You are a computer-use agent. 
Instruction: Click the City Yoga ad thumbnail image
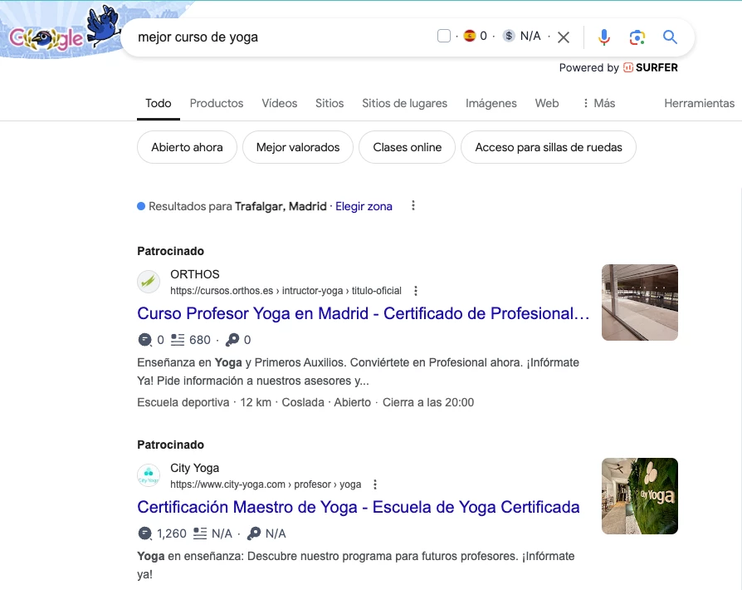(x=639, y=496)
